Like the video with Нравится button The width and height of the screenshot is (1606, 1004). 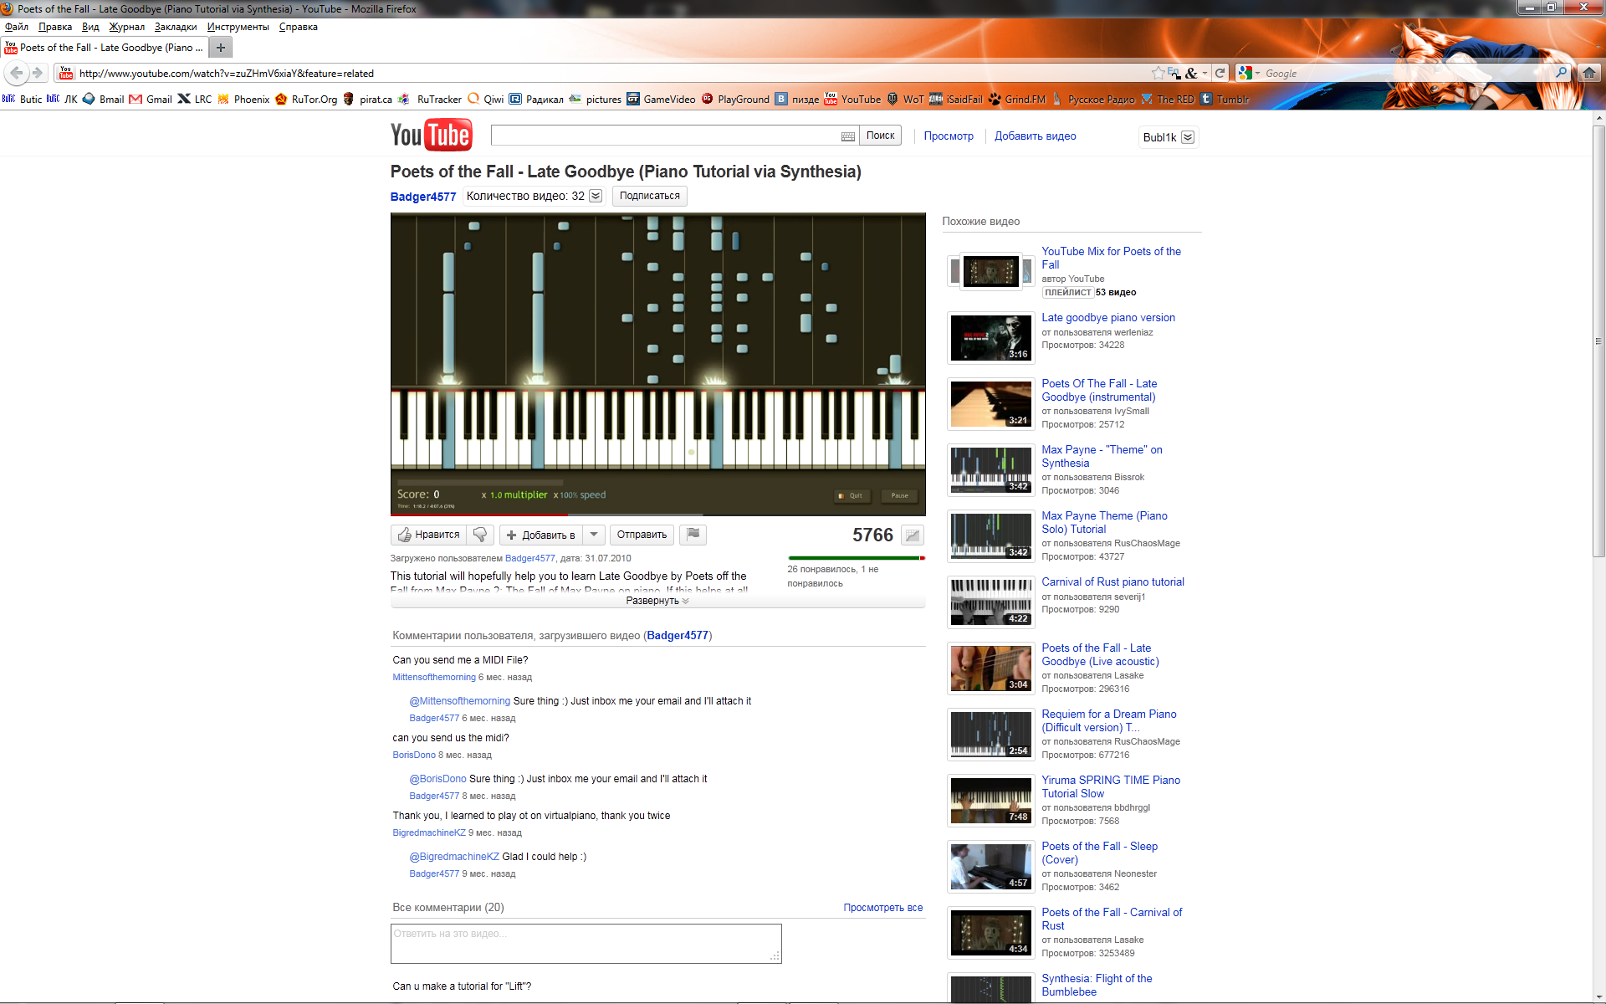[429, 535]
